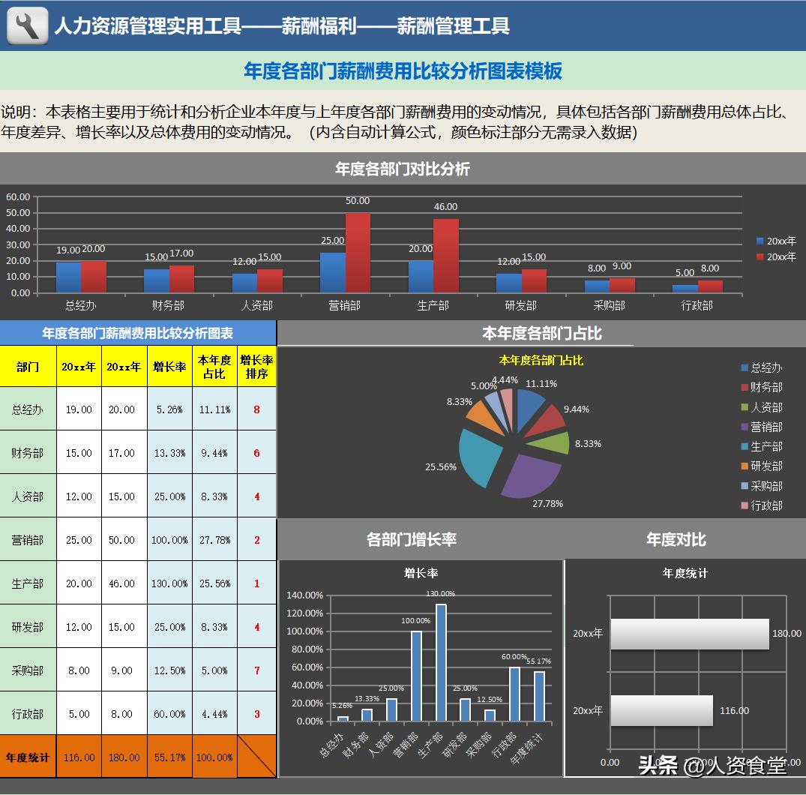Click the 营销部 50.00 red column bar

(358, 251)
